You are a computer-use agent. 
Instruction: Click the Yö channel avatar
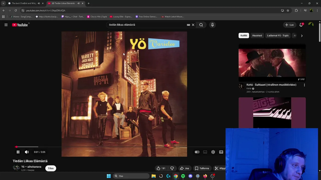(16, 168)
